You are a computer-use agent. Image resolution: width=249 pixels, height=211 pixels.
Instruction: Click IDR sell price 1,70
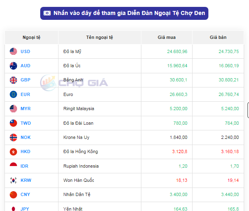[x=234, y=166]
